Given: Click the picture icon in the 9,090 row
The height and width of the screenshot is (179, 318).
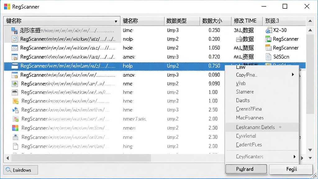Looking at the screenshot, I should click(x=15, y=84).
